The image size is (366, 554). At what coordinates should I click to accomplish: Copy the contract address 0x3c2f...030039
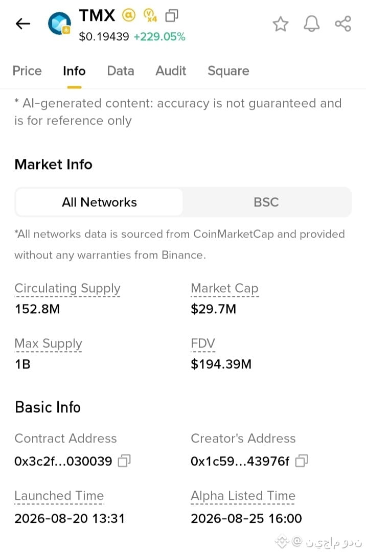(x=124, y=460)
